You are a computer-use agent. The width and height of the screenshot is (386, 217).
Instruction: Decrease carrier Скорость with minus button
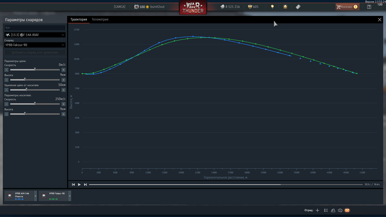click(x=7, y=104)
